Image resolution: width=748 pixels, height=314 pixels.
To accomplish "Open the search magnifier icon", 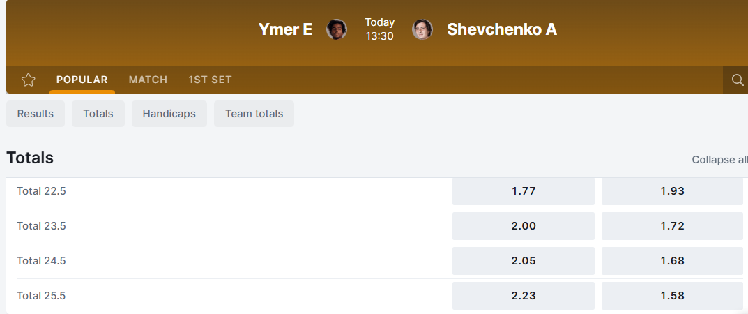I will coord(737,80).
